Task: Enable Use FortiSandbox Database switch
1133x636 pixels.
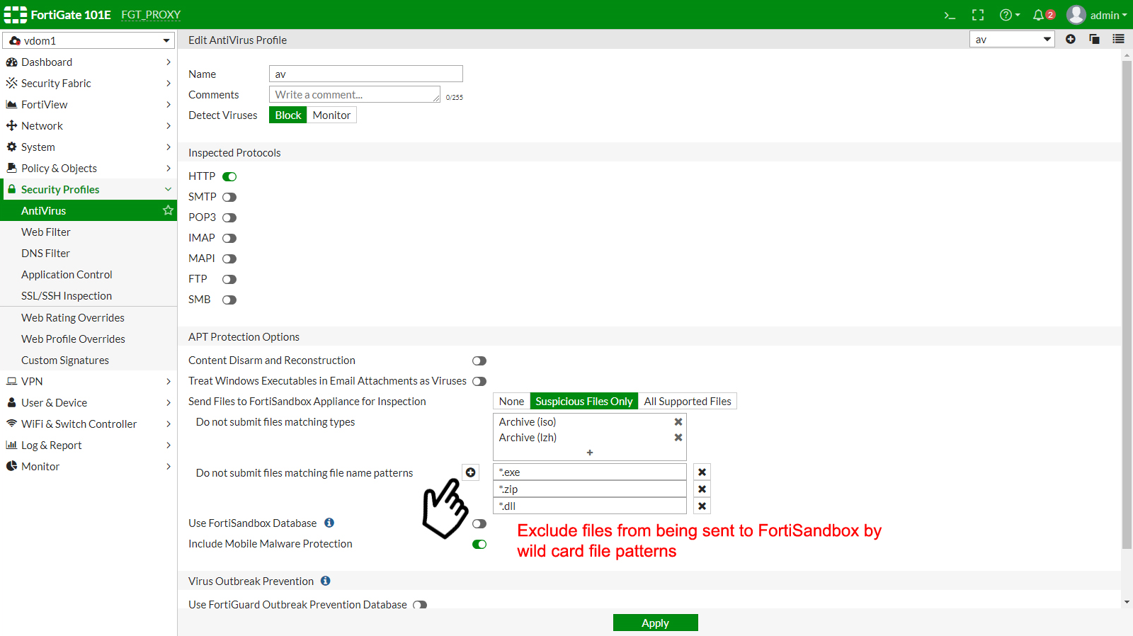Action: point(479,523)
